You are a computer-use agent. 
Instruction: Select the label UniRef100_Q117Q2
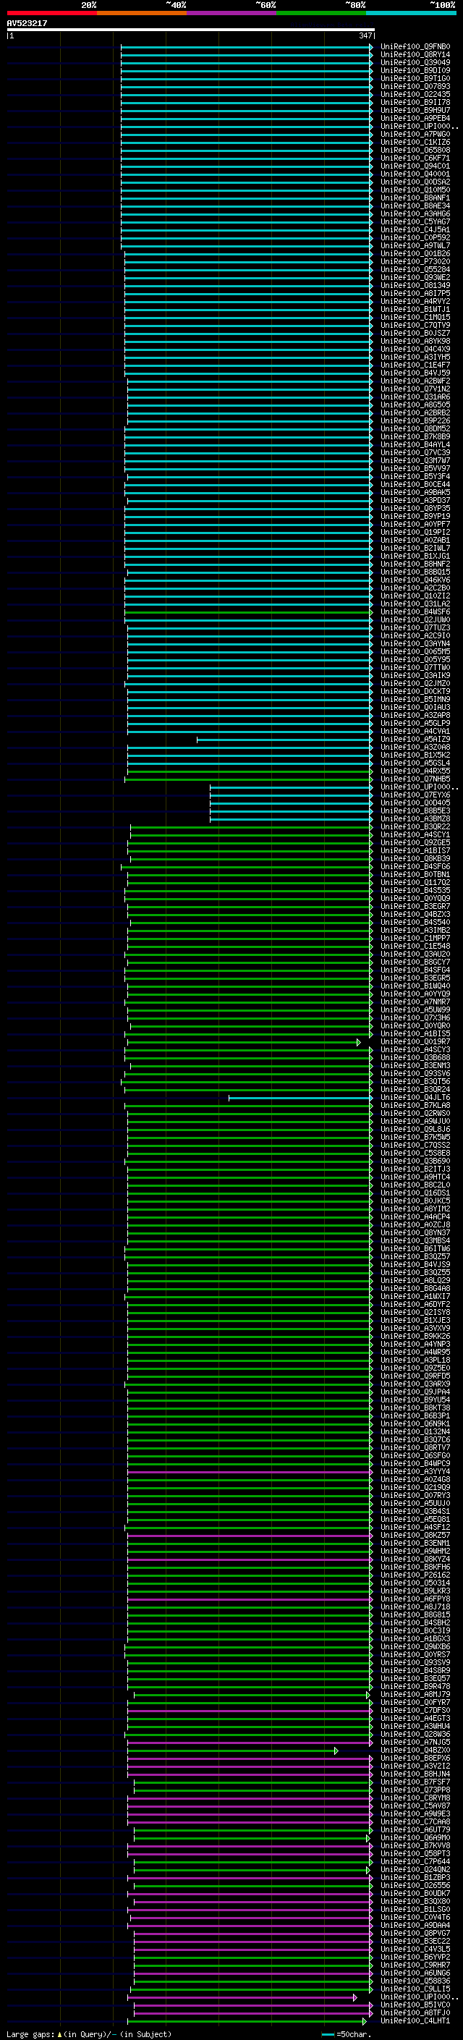point(415,882)
